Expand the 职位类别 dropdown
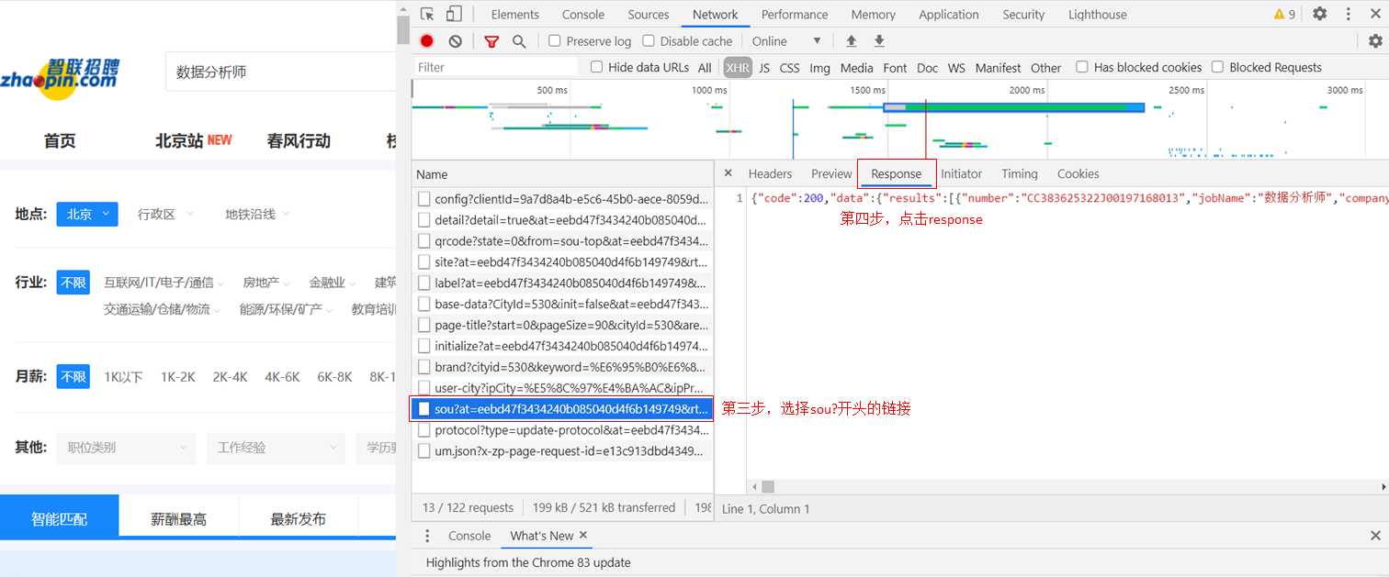1389x577 pixels. point(126,449)
